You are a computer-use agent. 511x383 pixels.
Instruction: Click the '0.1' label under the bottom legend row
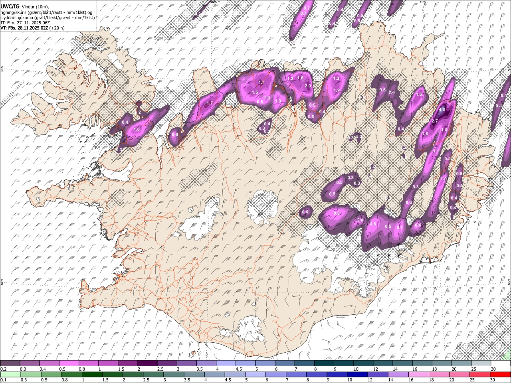(x=3, y=380)
